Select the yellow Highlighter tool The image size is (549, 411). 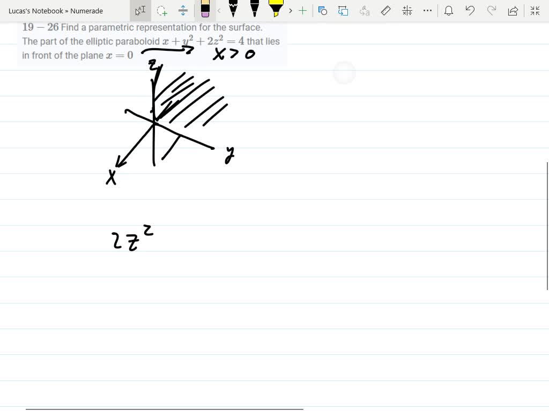(276, 10)
